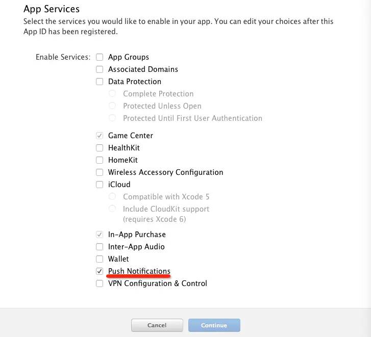Click the Push Notifications label
371x337 pixels.
pos(139,271)
